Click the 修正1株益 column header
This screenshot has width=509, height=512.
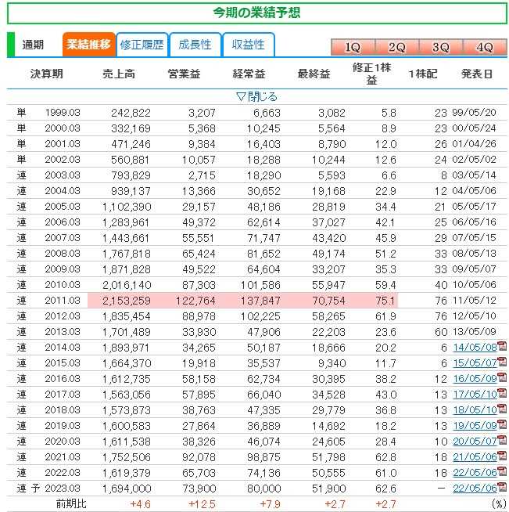371,74
